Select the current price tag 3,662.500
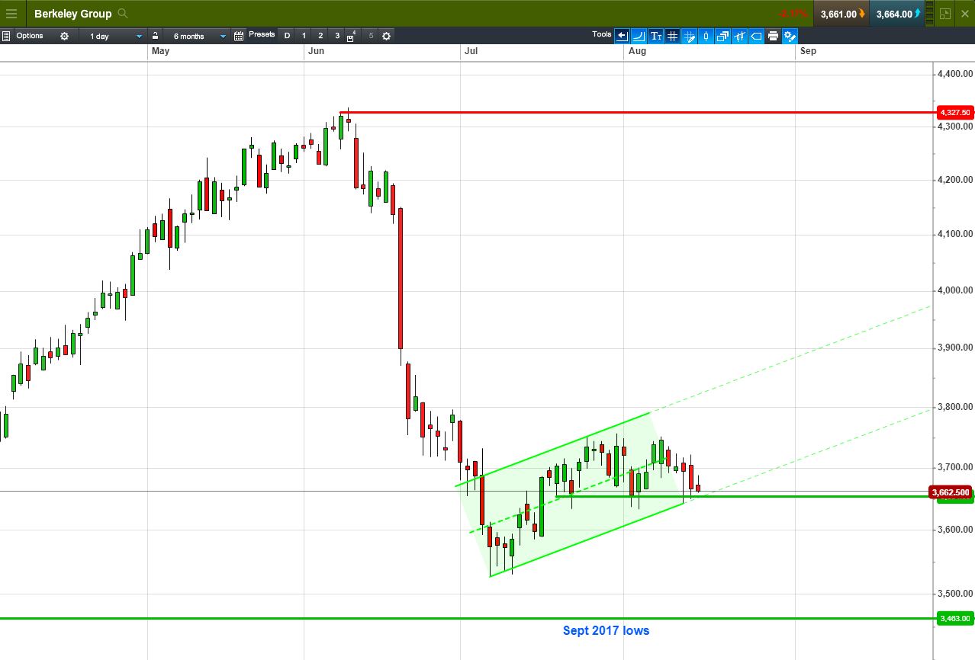The height and width of the screenshot is (660, 975). coord(951,492)
